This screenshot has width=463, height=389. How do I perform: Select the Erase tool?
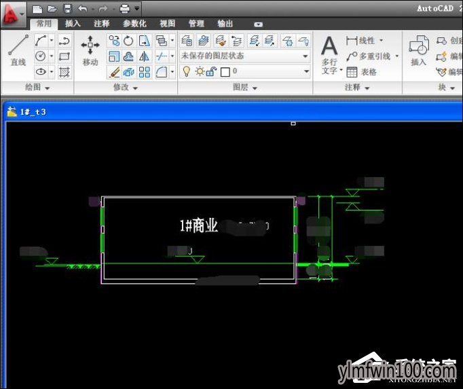(114, 72)
